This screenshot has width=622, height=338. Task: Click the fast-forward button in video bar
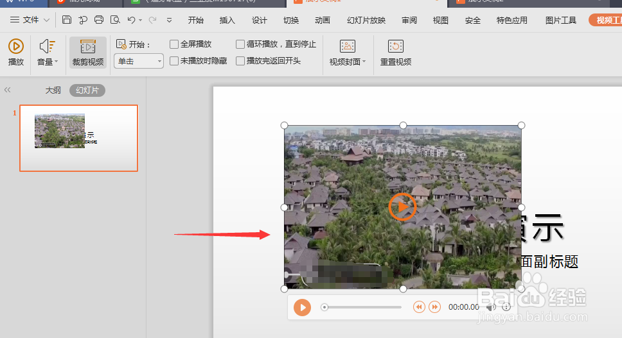coord(435,307)
